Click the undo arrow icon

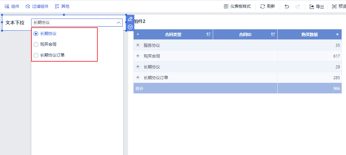tap(286, 6)
